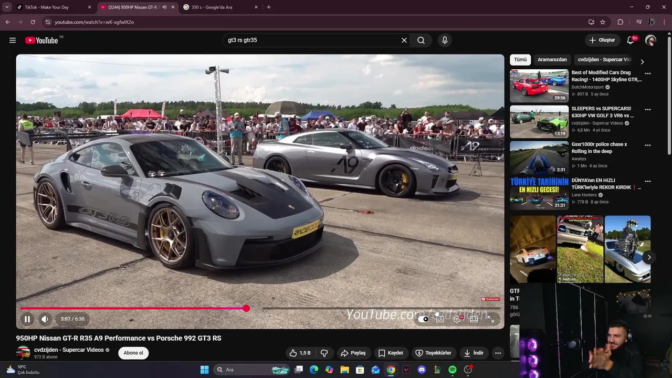Open Chrome extensions puzzle icon
The width and height of the screenshot is (672, 378).
[621, 22]
